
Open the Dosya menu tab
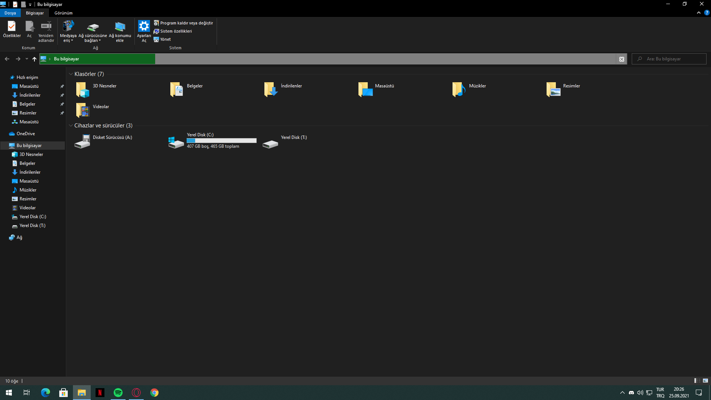pos(10,13)
